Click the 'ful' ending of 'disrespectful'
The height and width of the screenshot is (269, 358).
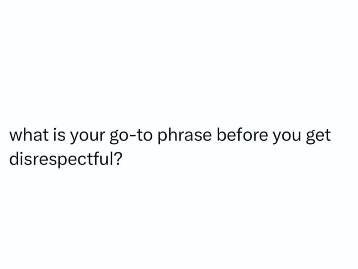pyautogui.click(x=102, y=159)
